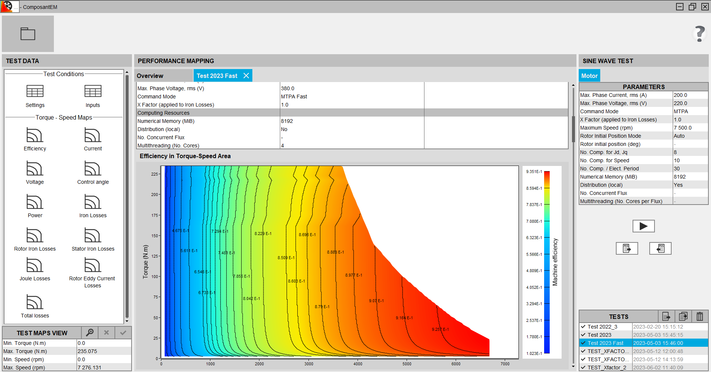Toggle the checkmark for Test 2022_3

[x=583, y=327]
